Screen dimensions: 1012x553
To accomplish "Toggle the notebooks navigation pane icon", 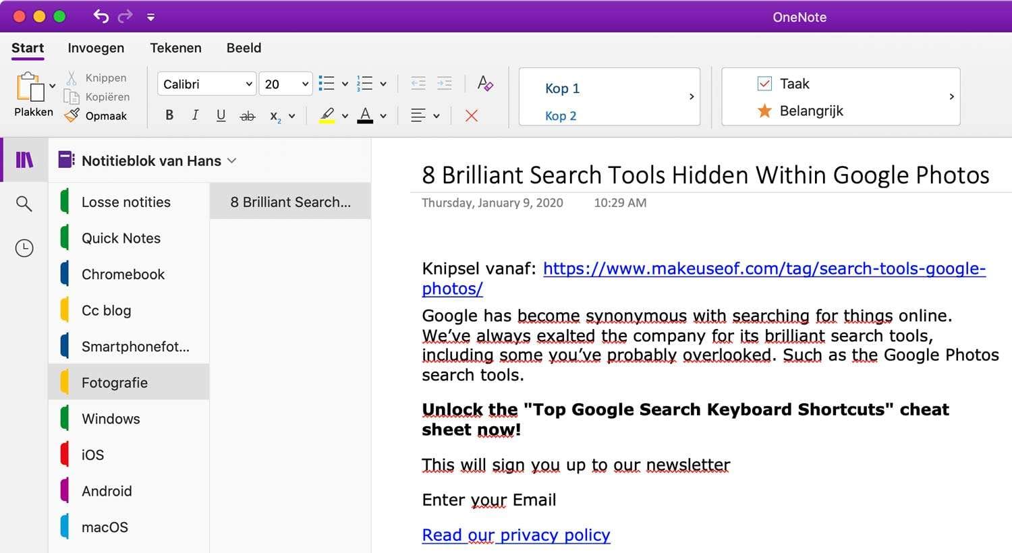I will click(24, 160).
